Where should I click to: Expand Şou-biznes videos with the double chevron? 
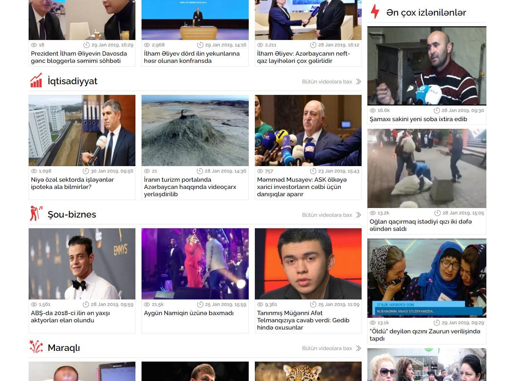coord(358,215)
